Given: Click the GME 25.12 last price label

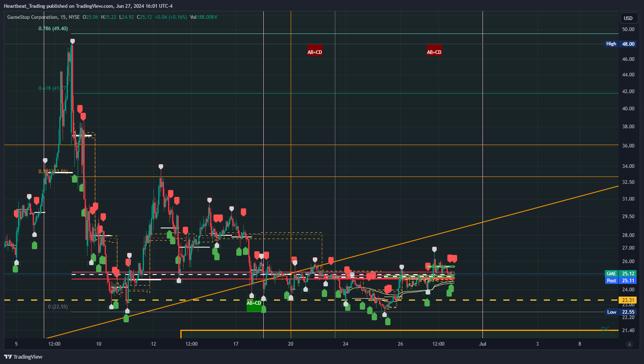Looking at the screenshot, I should coord(620,274).
